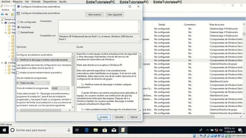Viewport: 246px width, 138px height.
Task: Open the Configurar actualización automática dropdown
Action: (44, 60)
